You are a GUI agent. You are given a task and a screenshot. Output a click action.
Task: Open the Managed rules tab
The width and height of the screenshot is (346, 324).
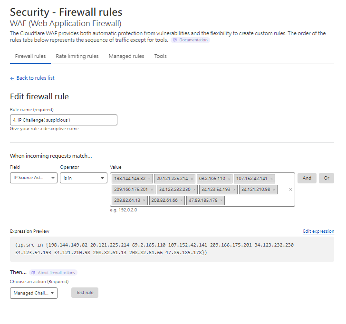click(x=126, y=56)
